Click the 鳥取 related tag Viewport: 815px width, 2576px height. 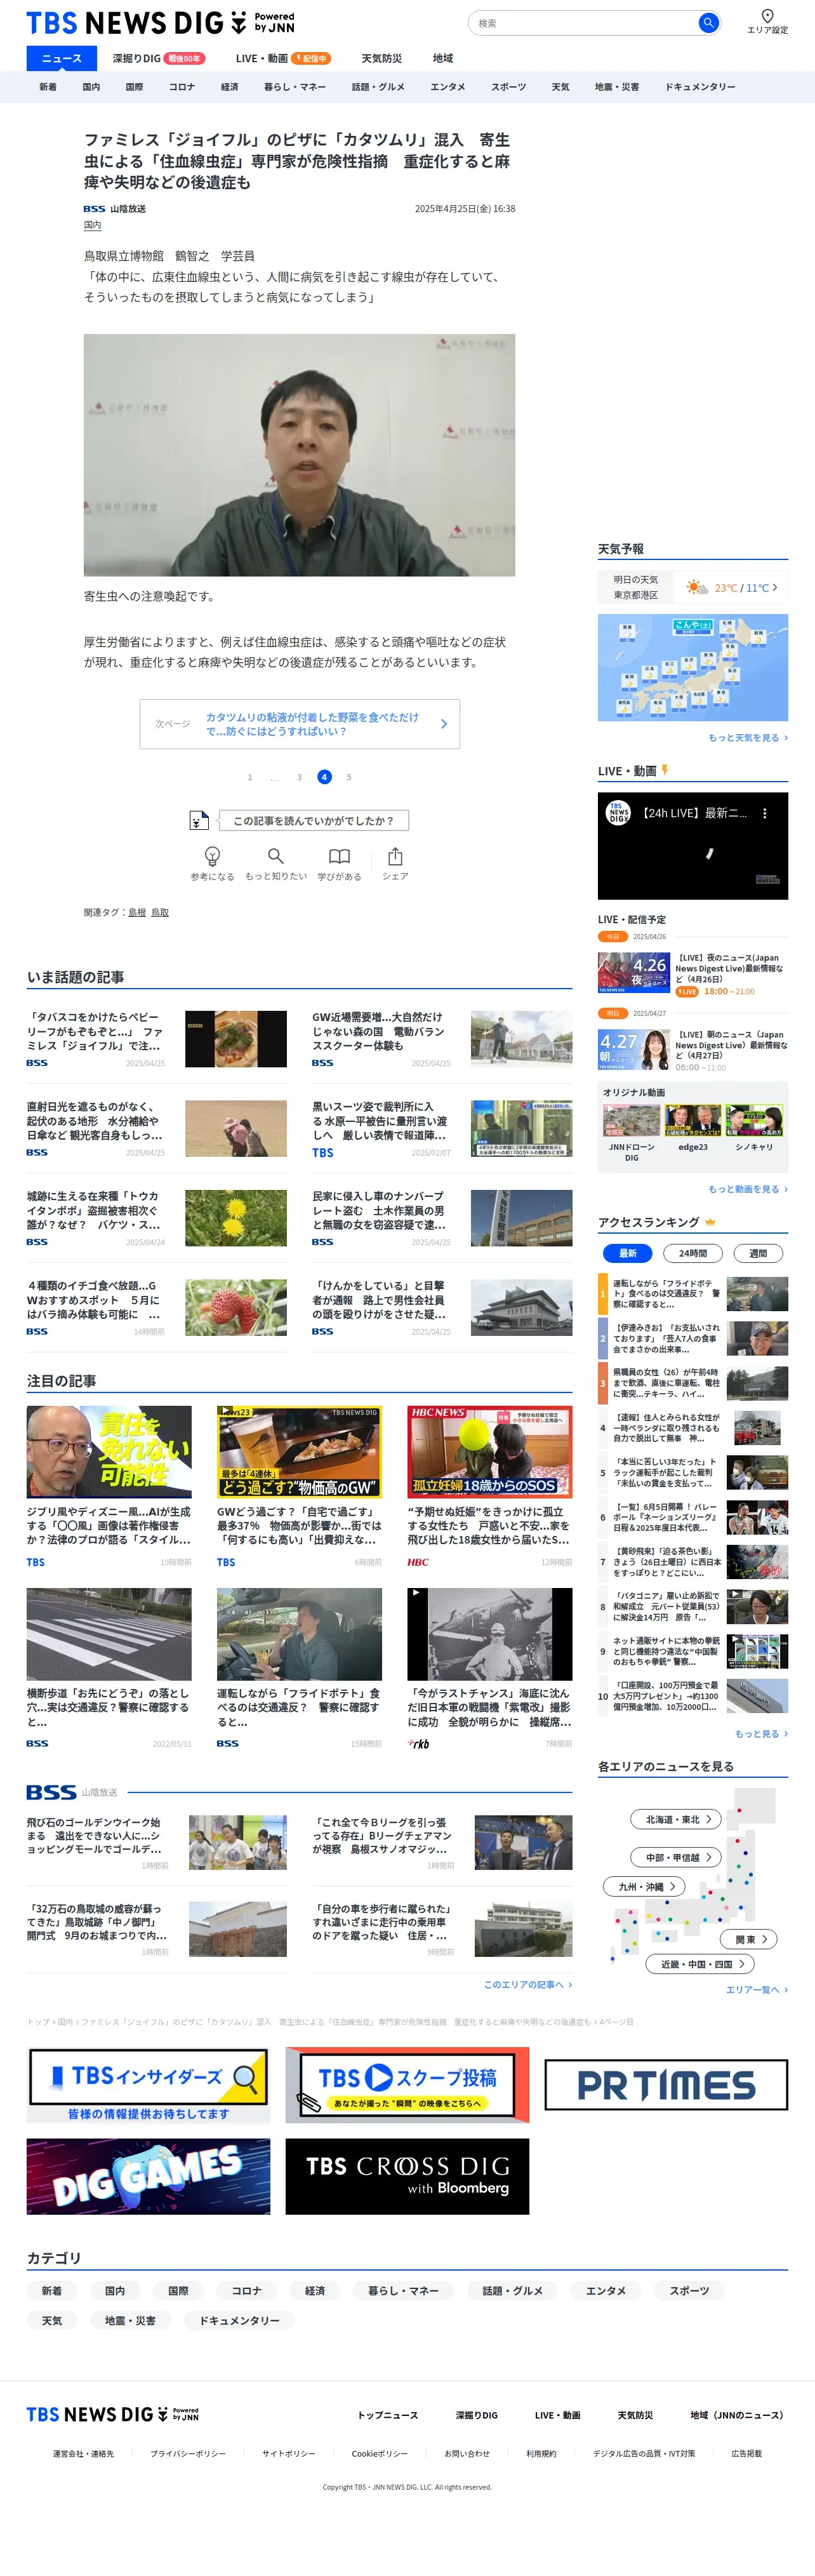pos(160,912)
